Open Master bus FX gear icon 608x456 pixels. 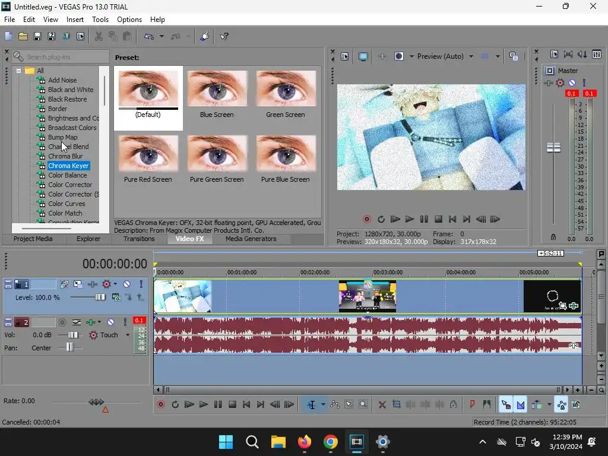point(560,83)
